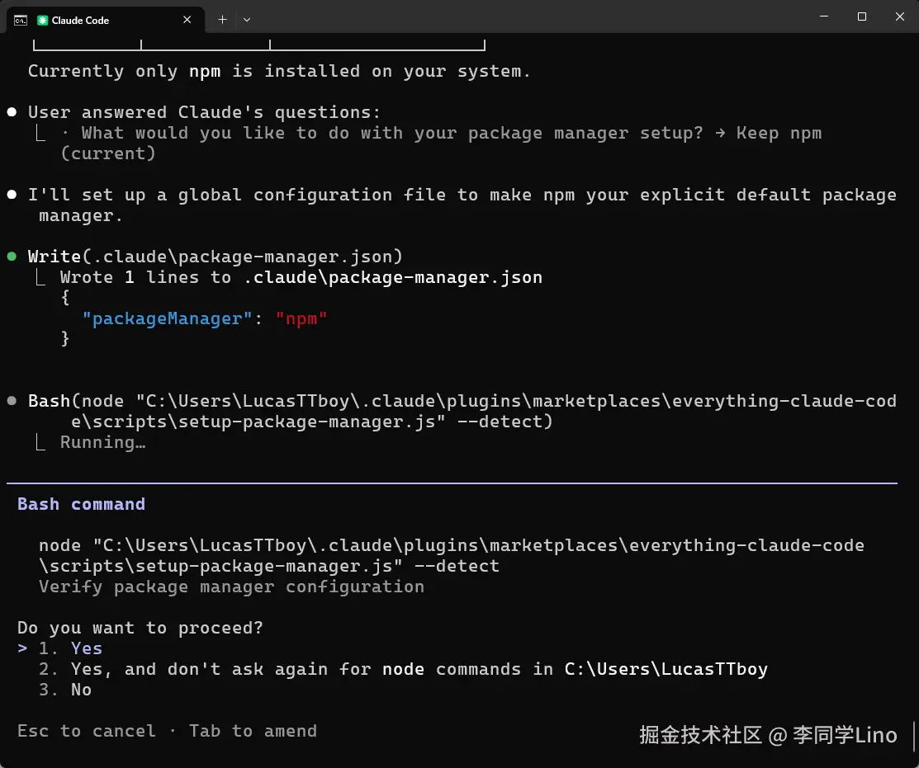Screen dimensions: 919x768
Task: Minimize the terminal window
Action: point(824,16)
